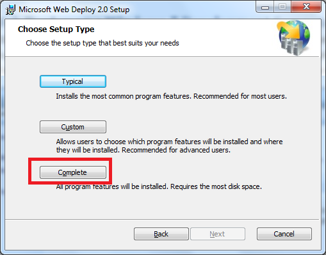The width and height of the screenshot is (326, 255).
Task: Go Back to the previous step
Action: 161,234
